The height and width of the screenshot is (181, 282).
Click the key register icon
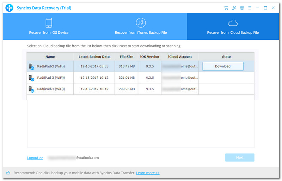coord(234,8)
